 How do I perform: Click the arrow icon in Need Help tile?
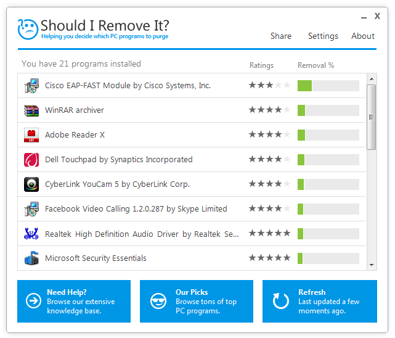point(33,301)
